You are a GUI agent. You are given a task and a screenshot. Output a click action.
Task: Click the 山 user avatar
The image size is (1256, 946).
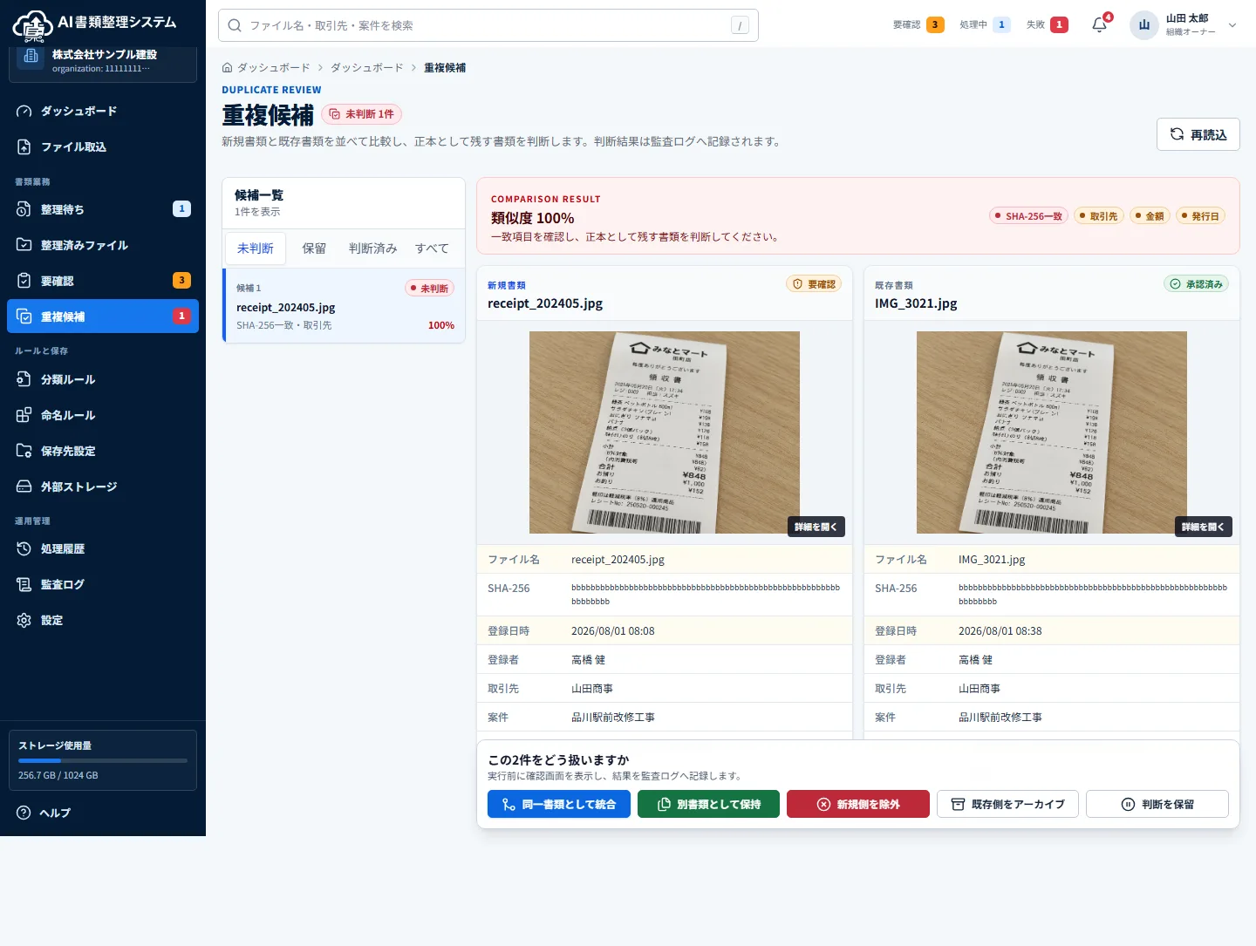point(1144,25)
